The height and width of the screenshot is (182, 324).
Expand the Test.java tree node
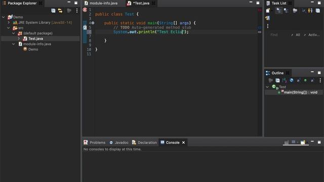[19, 38]
